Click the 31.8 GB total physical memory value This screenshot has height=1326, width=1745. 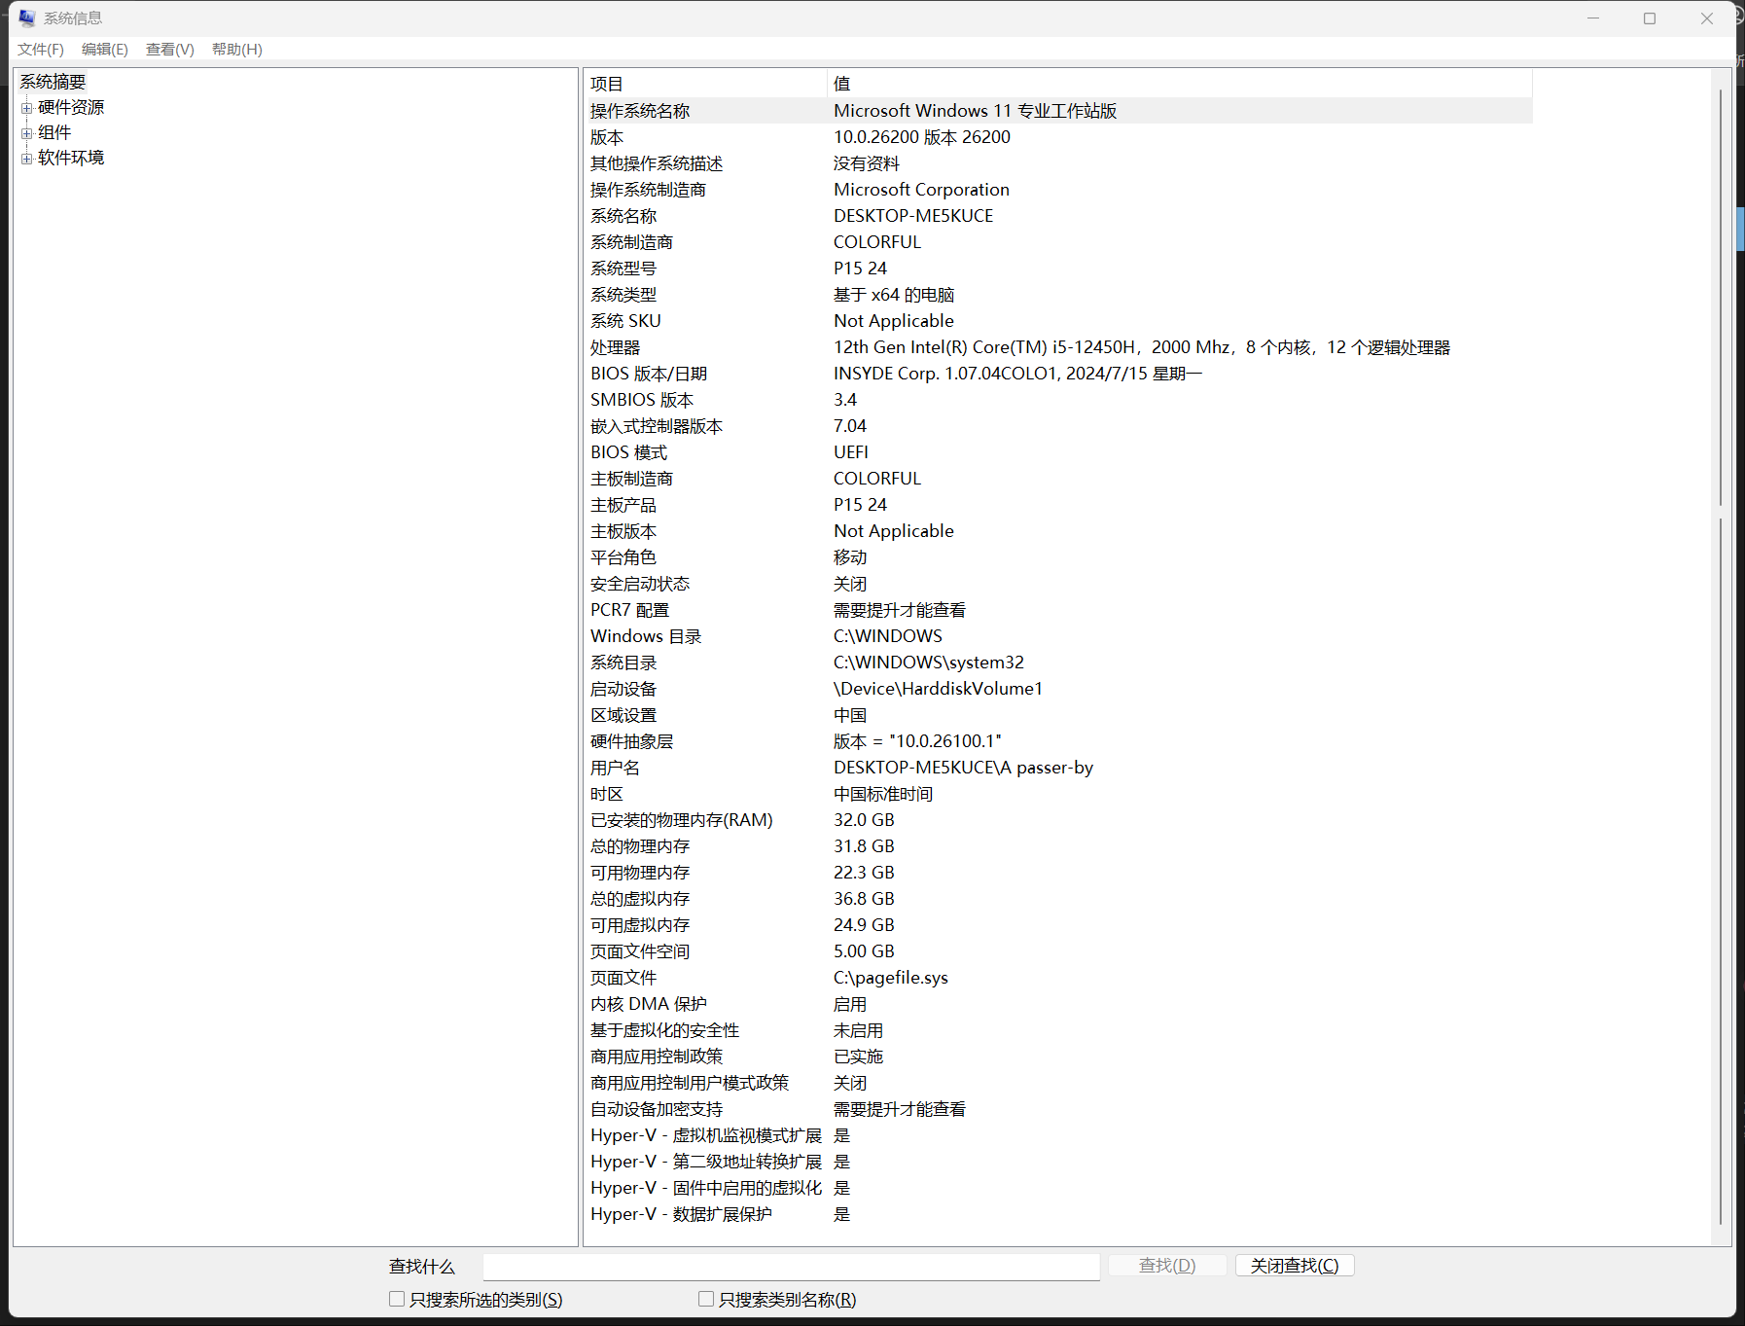coord(864,846)
